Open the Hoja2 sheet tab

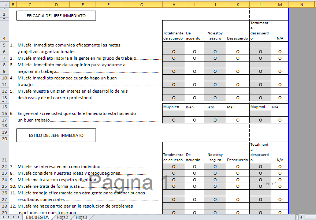coord(62,217)
